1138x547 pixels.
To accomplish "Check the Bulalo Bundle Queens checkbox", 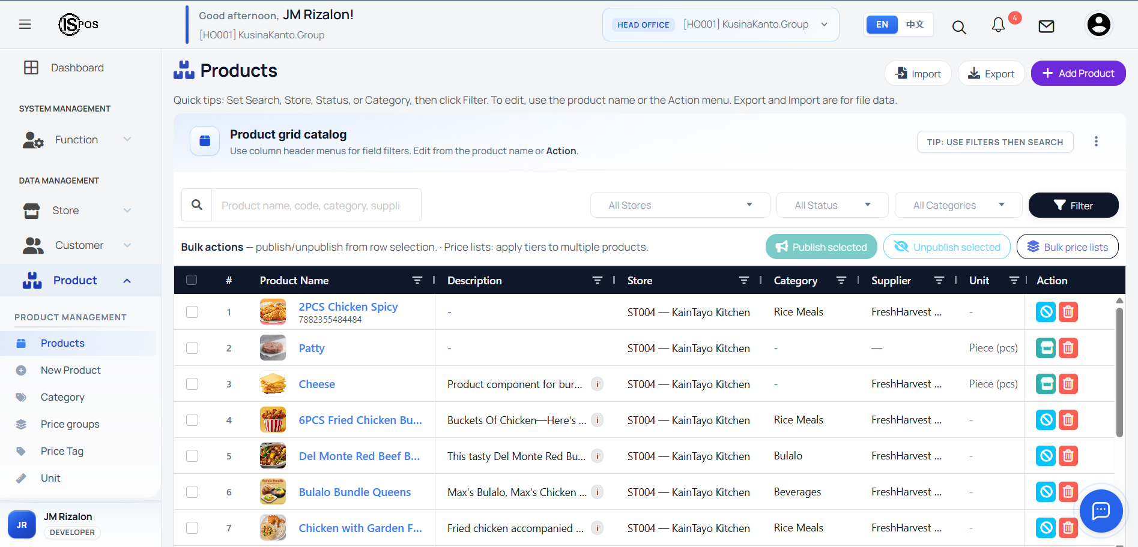I will [192, 492].
